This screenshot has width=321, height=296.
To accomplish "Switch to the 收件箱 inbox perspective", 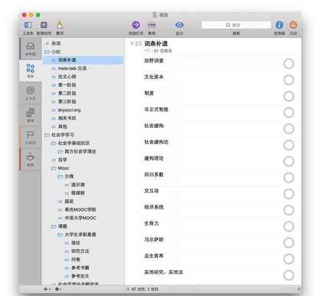I will point(30,49).
